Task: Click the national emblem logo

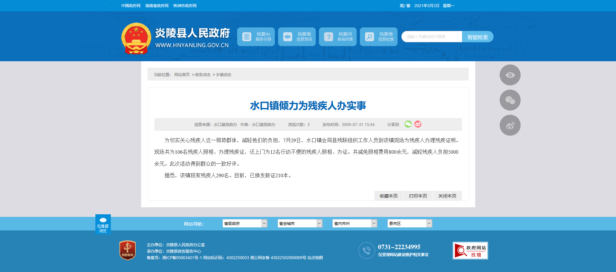Action: 136,38
